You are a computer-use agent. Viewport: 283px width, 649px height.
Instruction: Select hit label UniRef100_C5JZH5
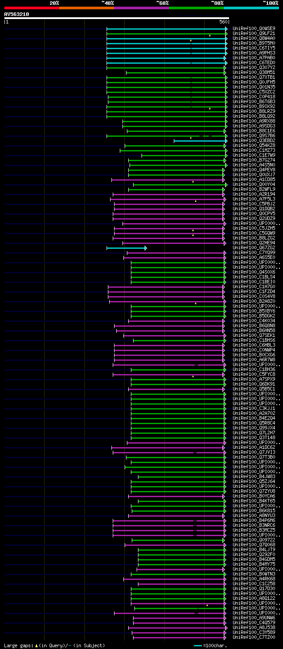(x=254, y=228)
